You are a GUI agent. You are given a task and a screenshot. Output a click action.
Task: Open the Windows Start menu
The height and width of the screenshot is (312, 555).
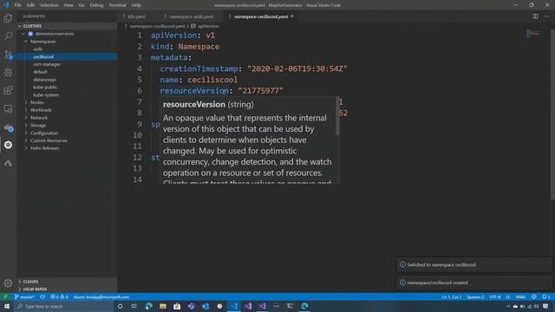[7, 306]
